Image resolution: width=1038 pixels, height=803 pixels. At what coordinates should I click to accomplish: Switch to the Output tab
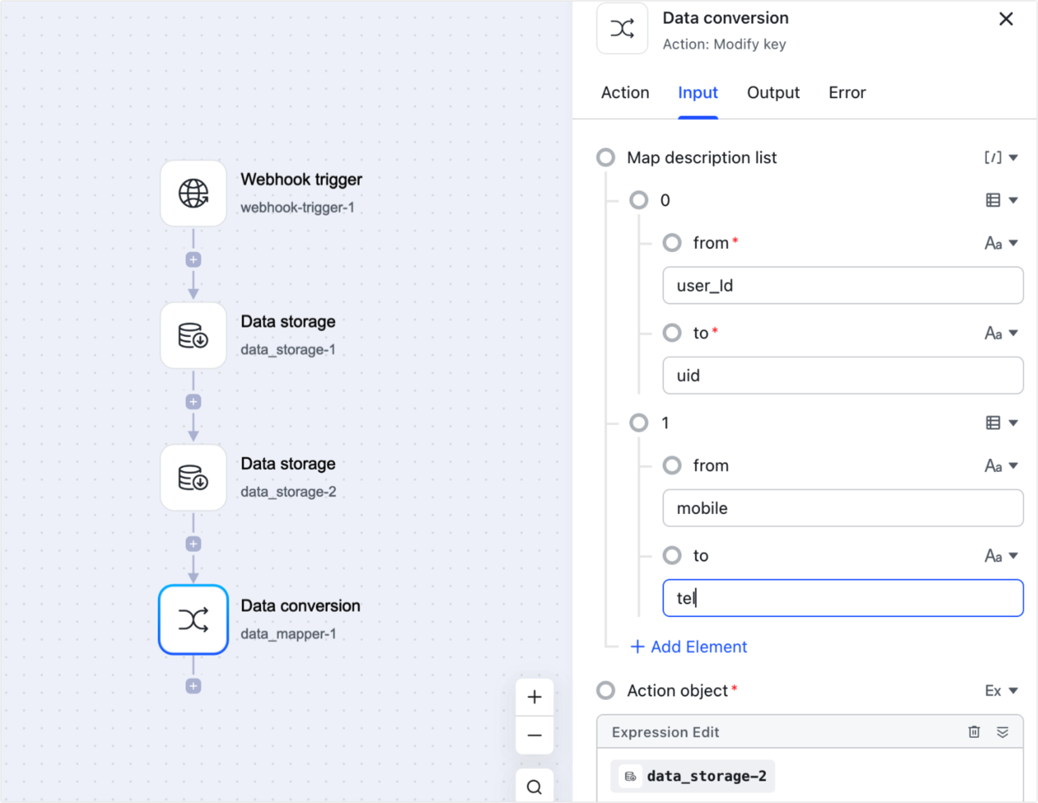tap(773, 92)
